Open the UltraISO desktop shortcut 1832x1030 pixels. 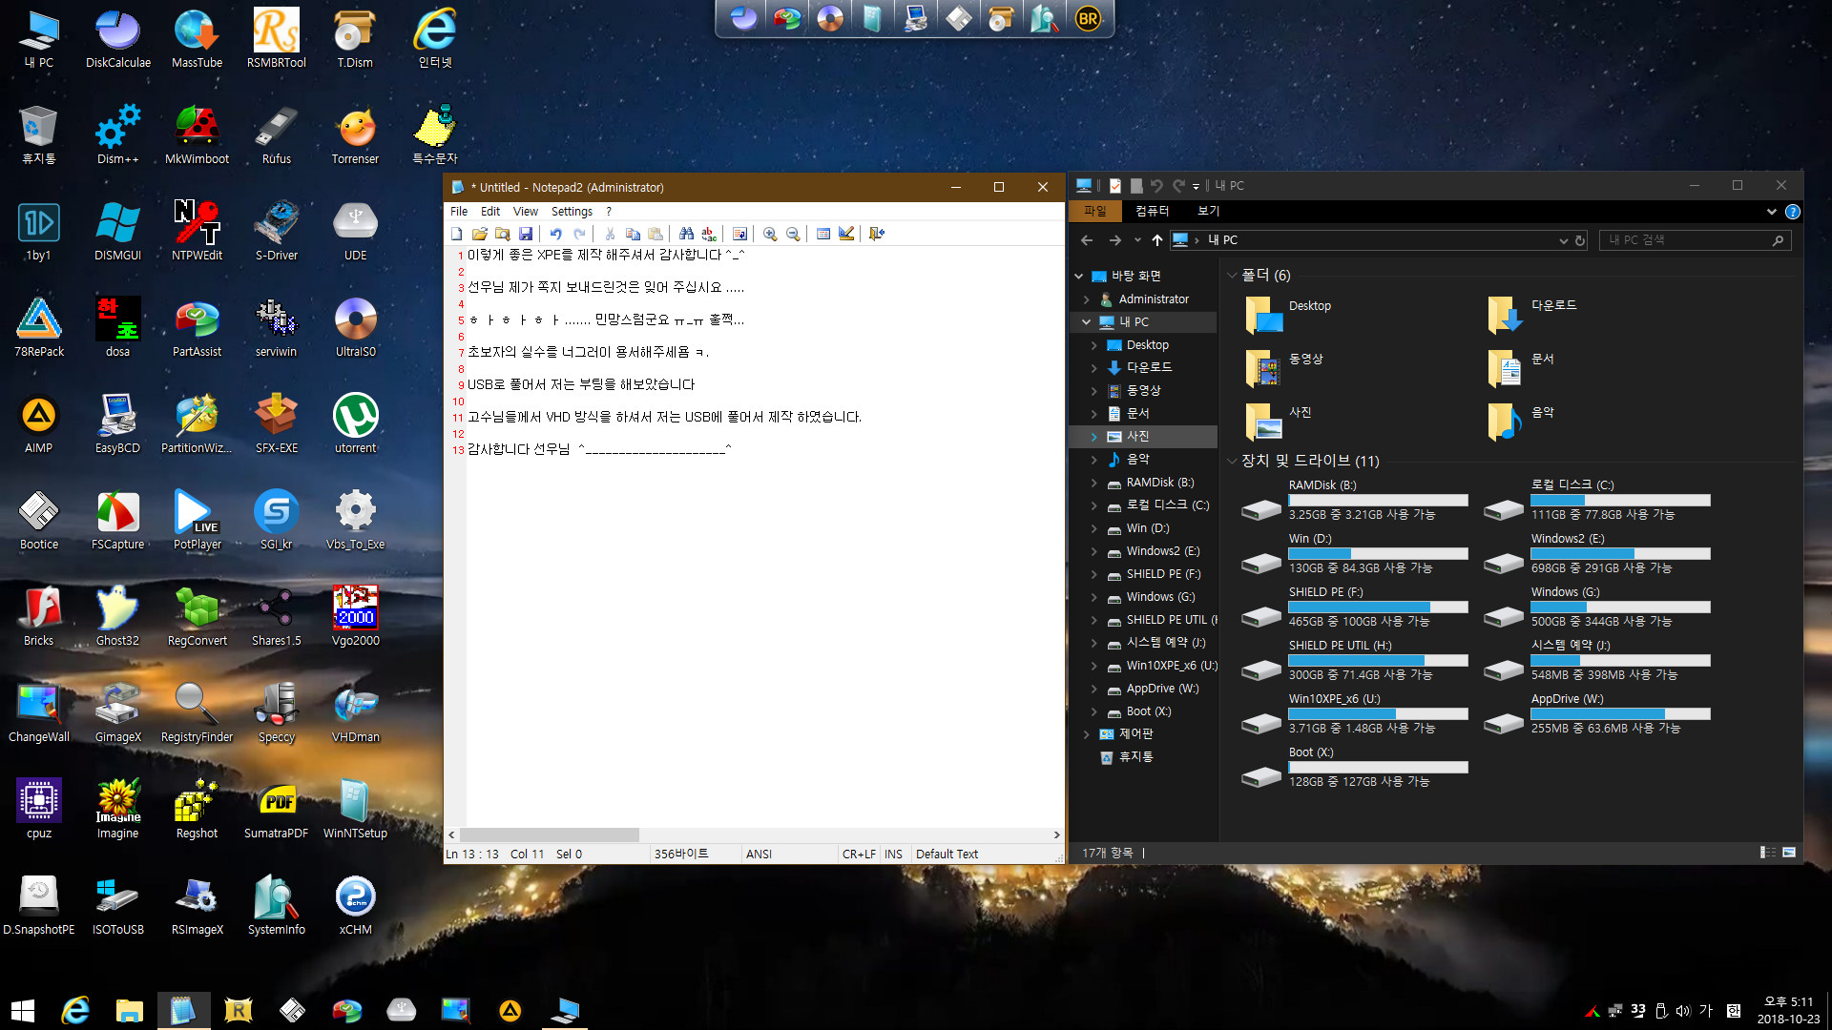coord(356,327)
